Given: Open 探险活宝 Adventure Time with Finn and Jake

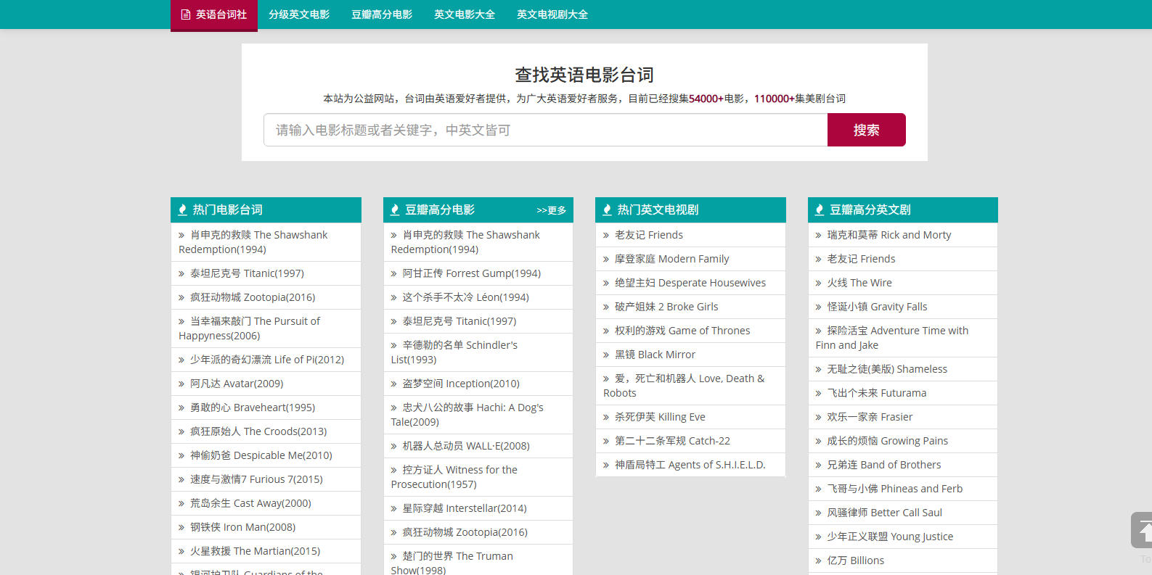Looking at the screenshot, I should pos(892,338).
